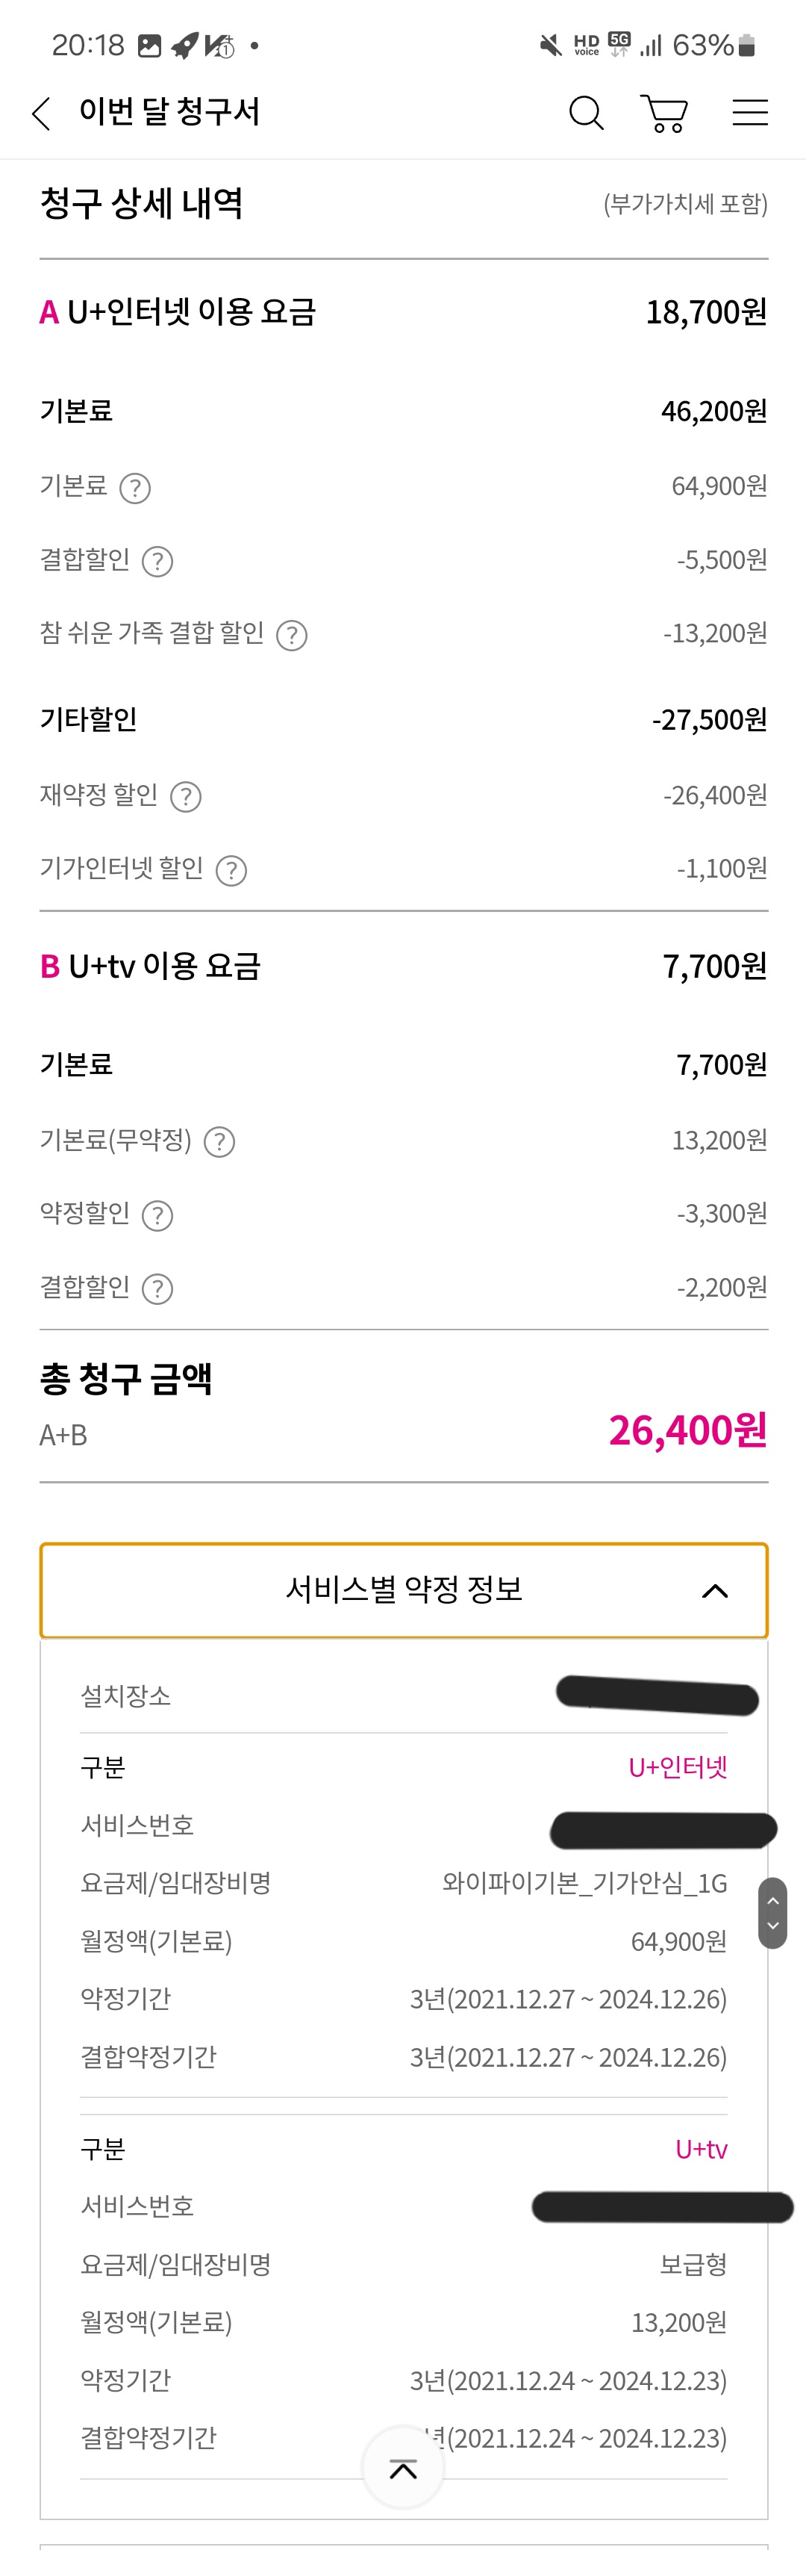Open the shopping cart icon
806x2550 pixels.
click(x=665, y=113)
